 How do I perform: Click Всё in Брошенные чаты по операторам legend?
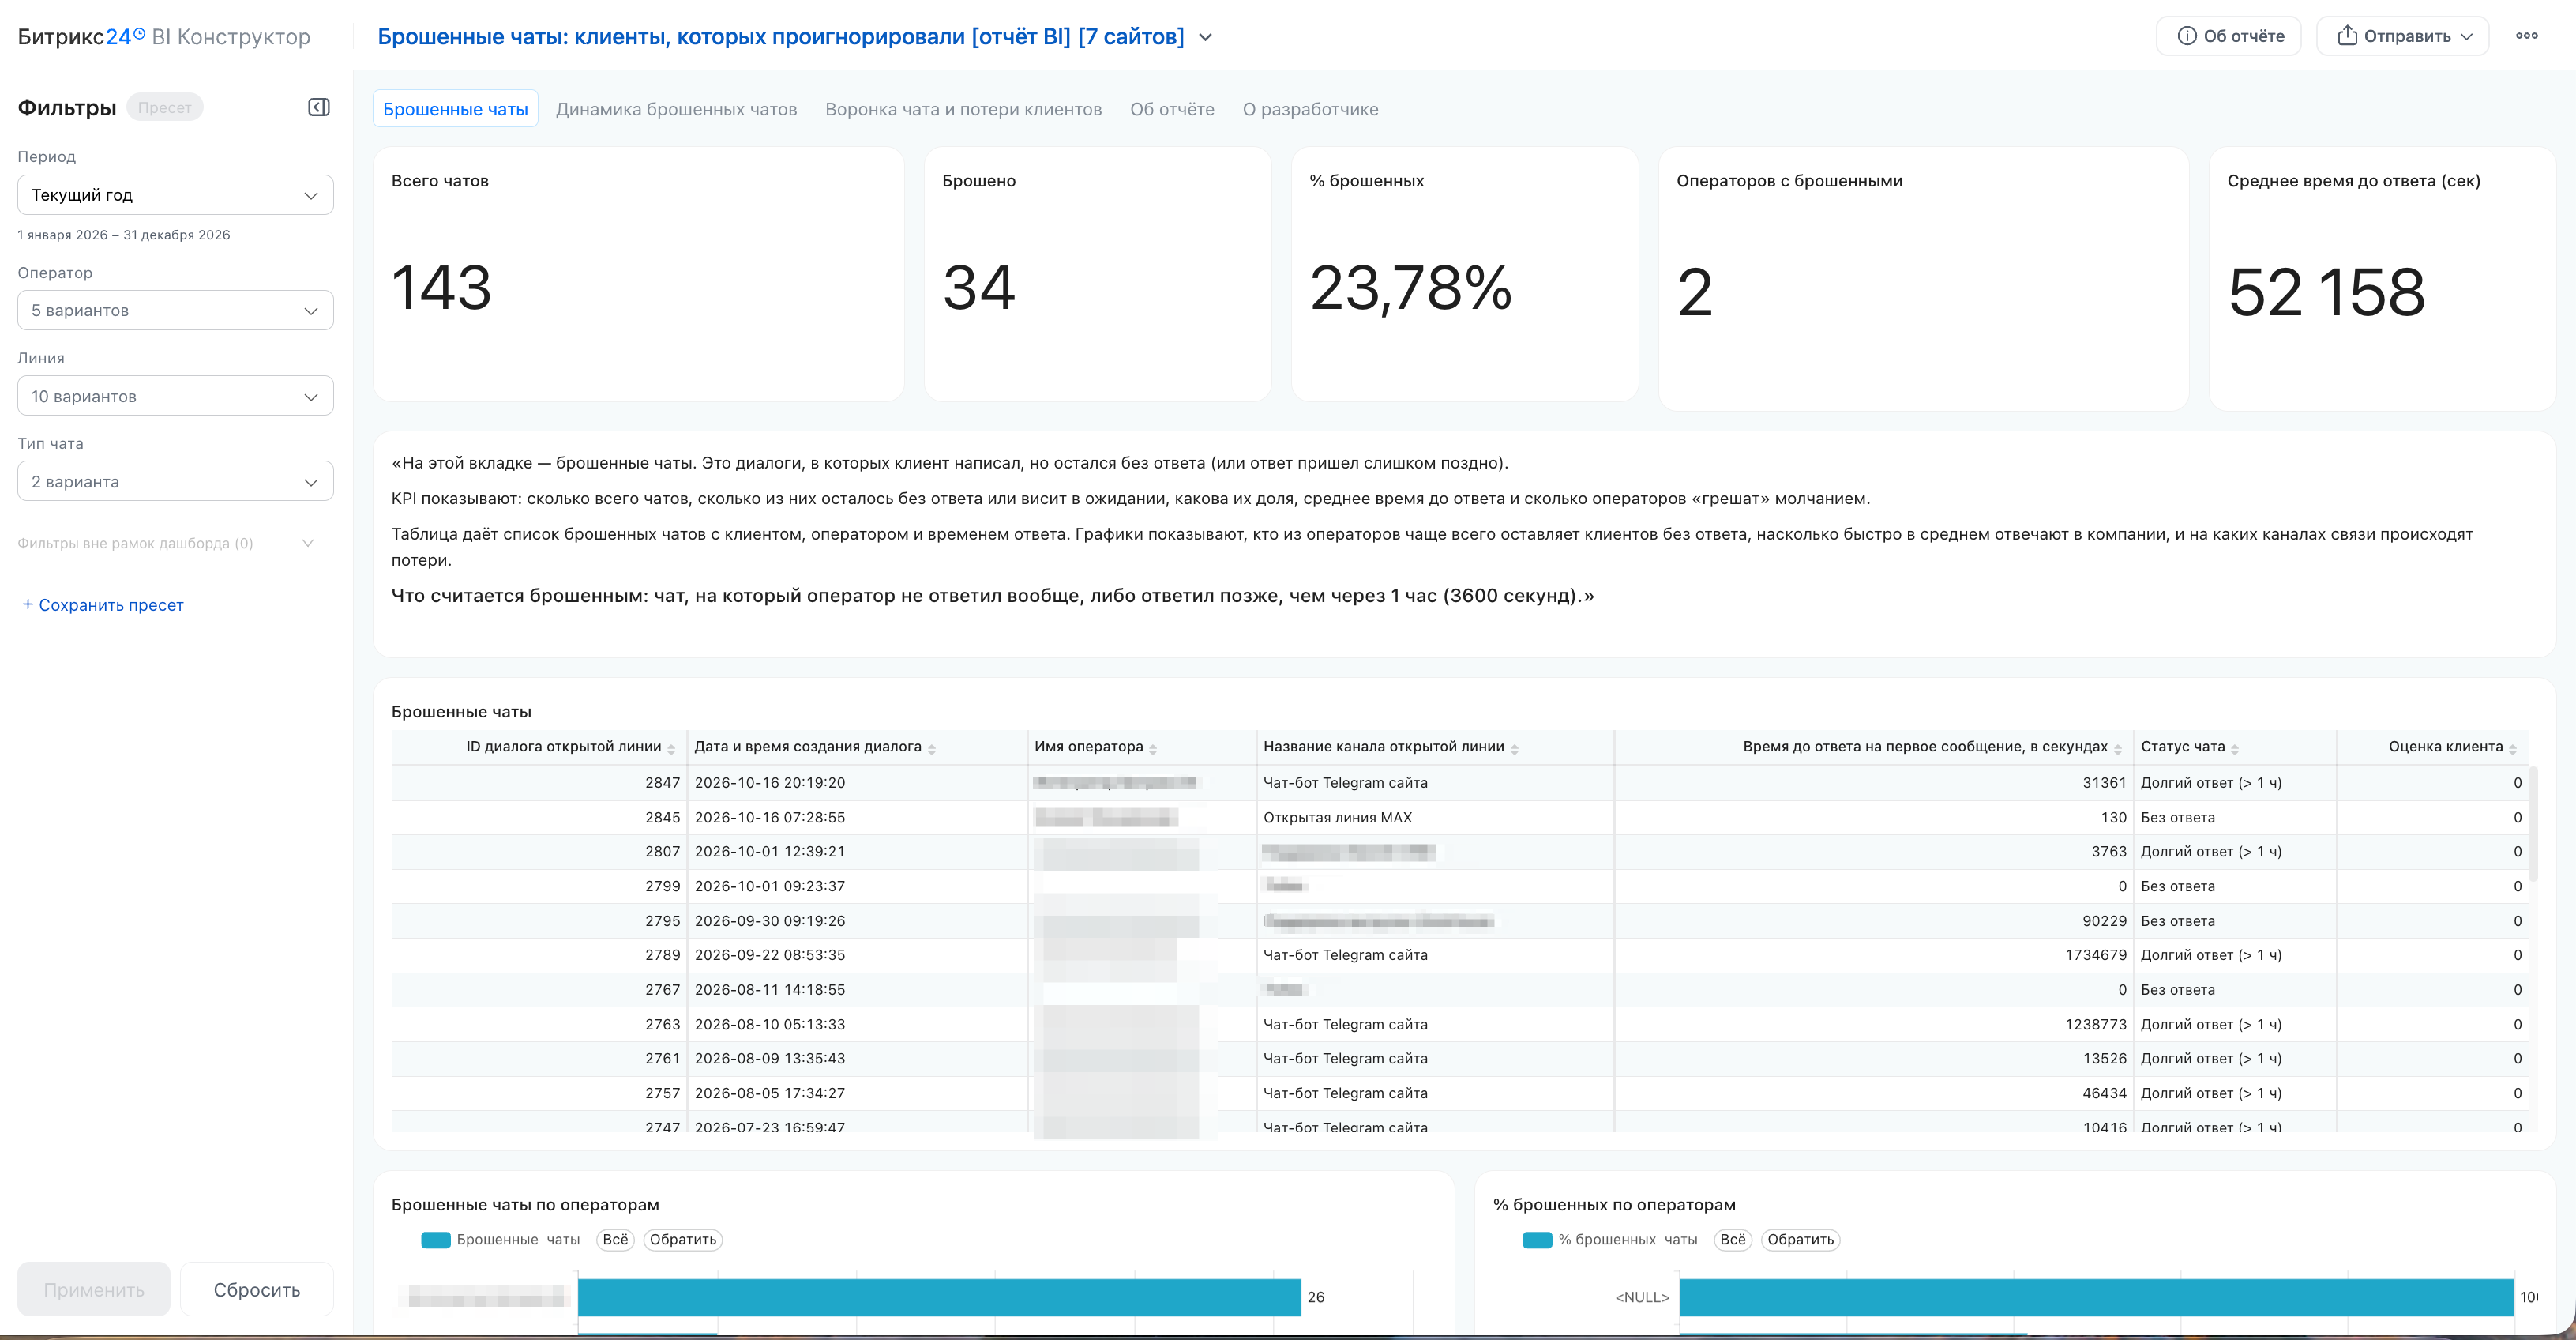(x=616, y=1240)
